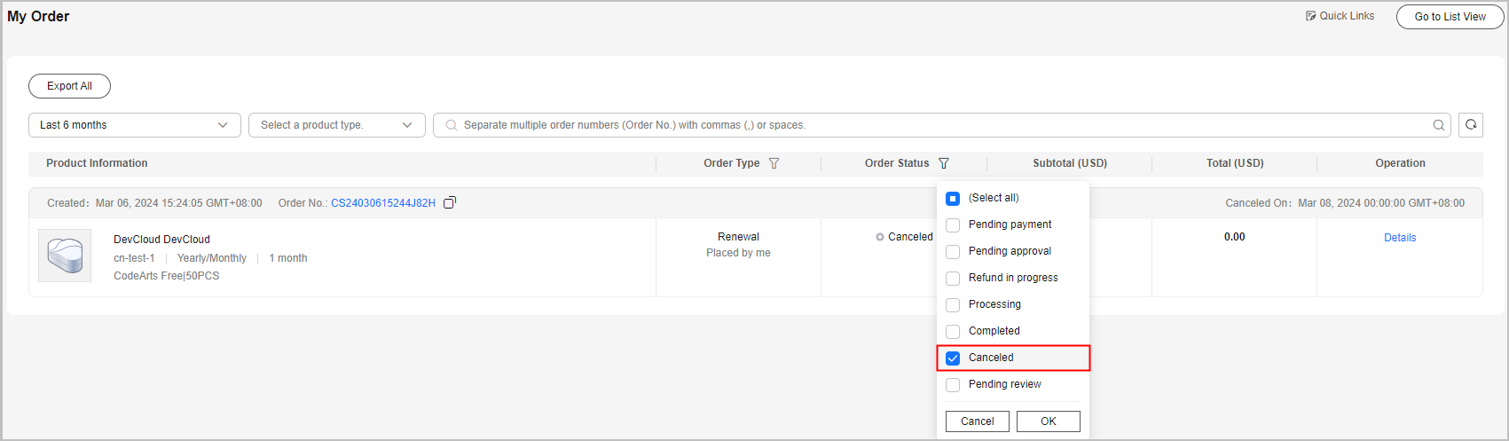
Task: Switch using Go to List View
Action: 1450,17
